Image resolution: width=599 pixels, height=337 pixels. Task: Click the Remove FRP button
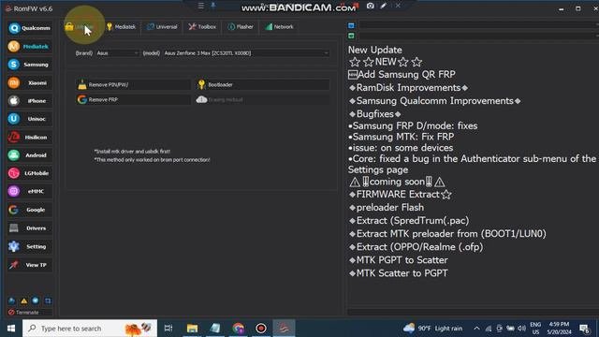(133, 99)
